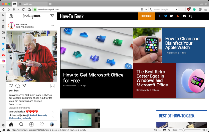Click the address bar showing www.howtogeek.com

87,10
